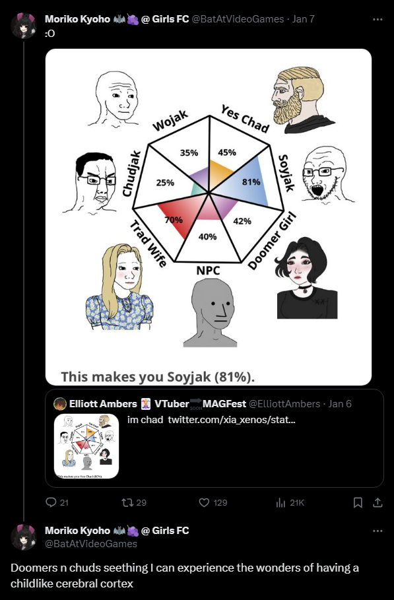Open Elliott Ambers' small profile avatar
This screenshot has width=394, height=600.
pyautogui.click(x=60, y=404)
